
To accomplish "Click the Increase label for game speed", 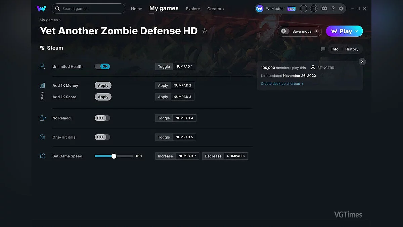I will coord(165,156).
